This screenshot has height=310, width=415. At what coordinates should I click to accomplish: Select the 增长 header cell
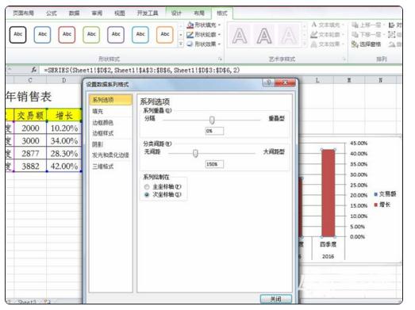(x=64, y=116)
